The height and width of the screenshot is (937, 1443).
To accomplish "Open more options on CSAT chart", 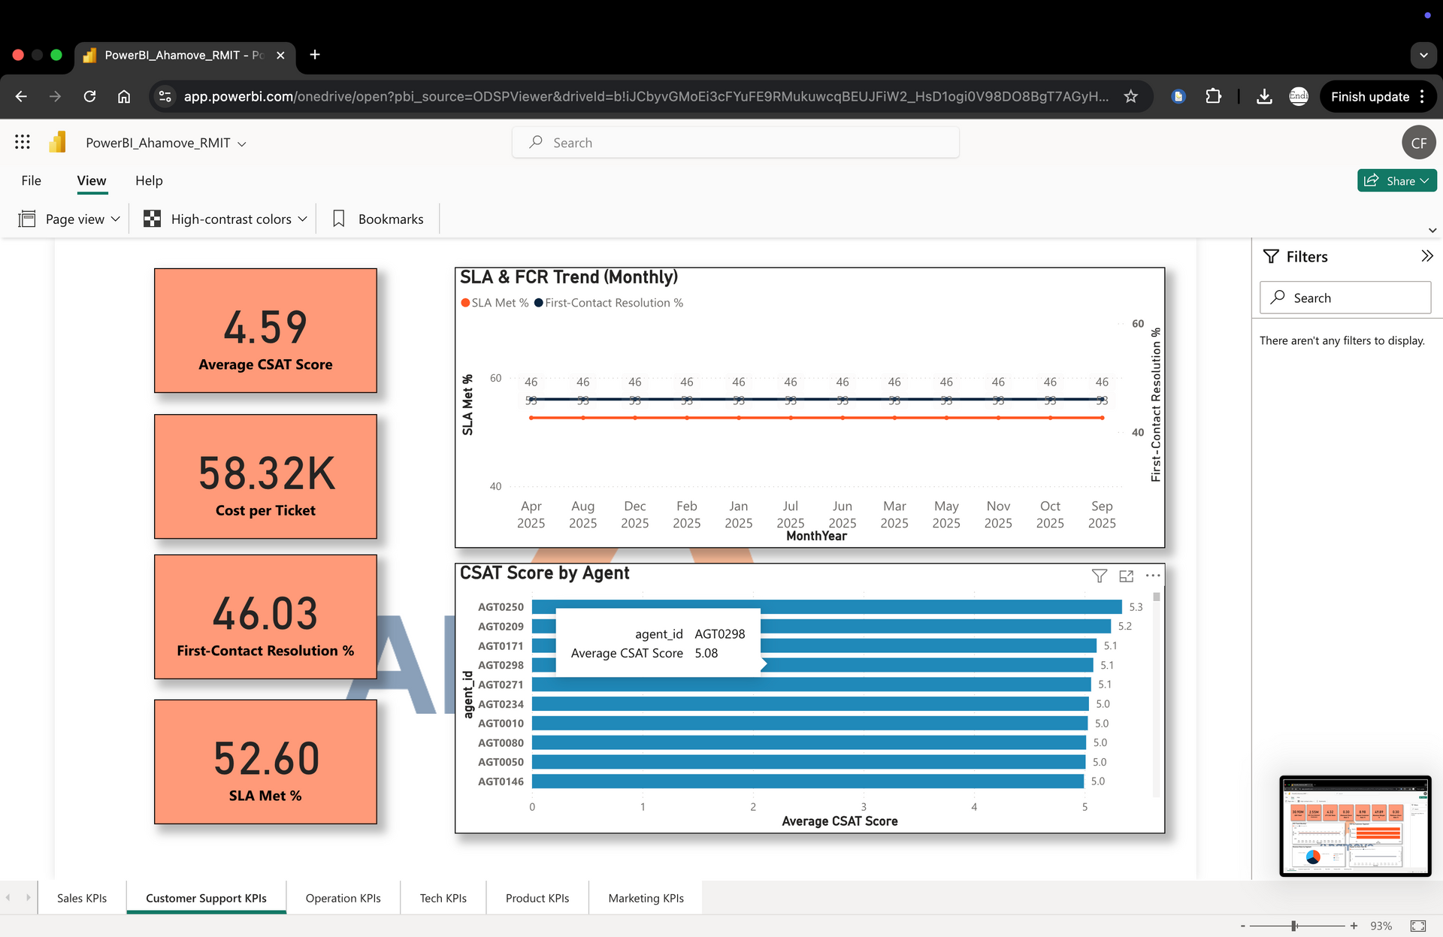I will pos(1153,576).
